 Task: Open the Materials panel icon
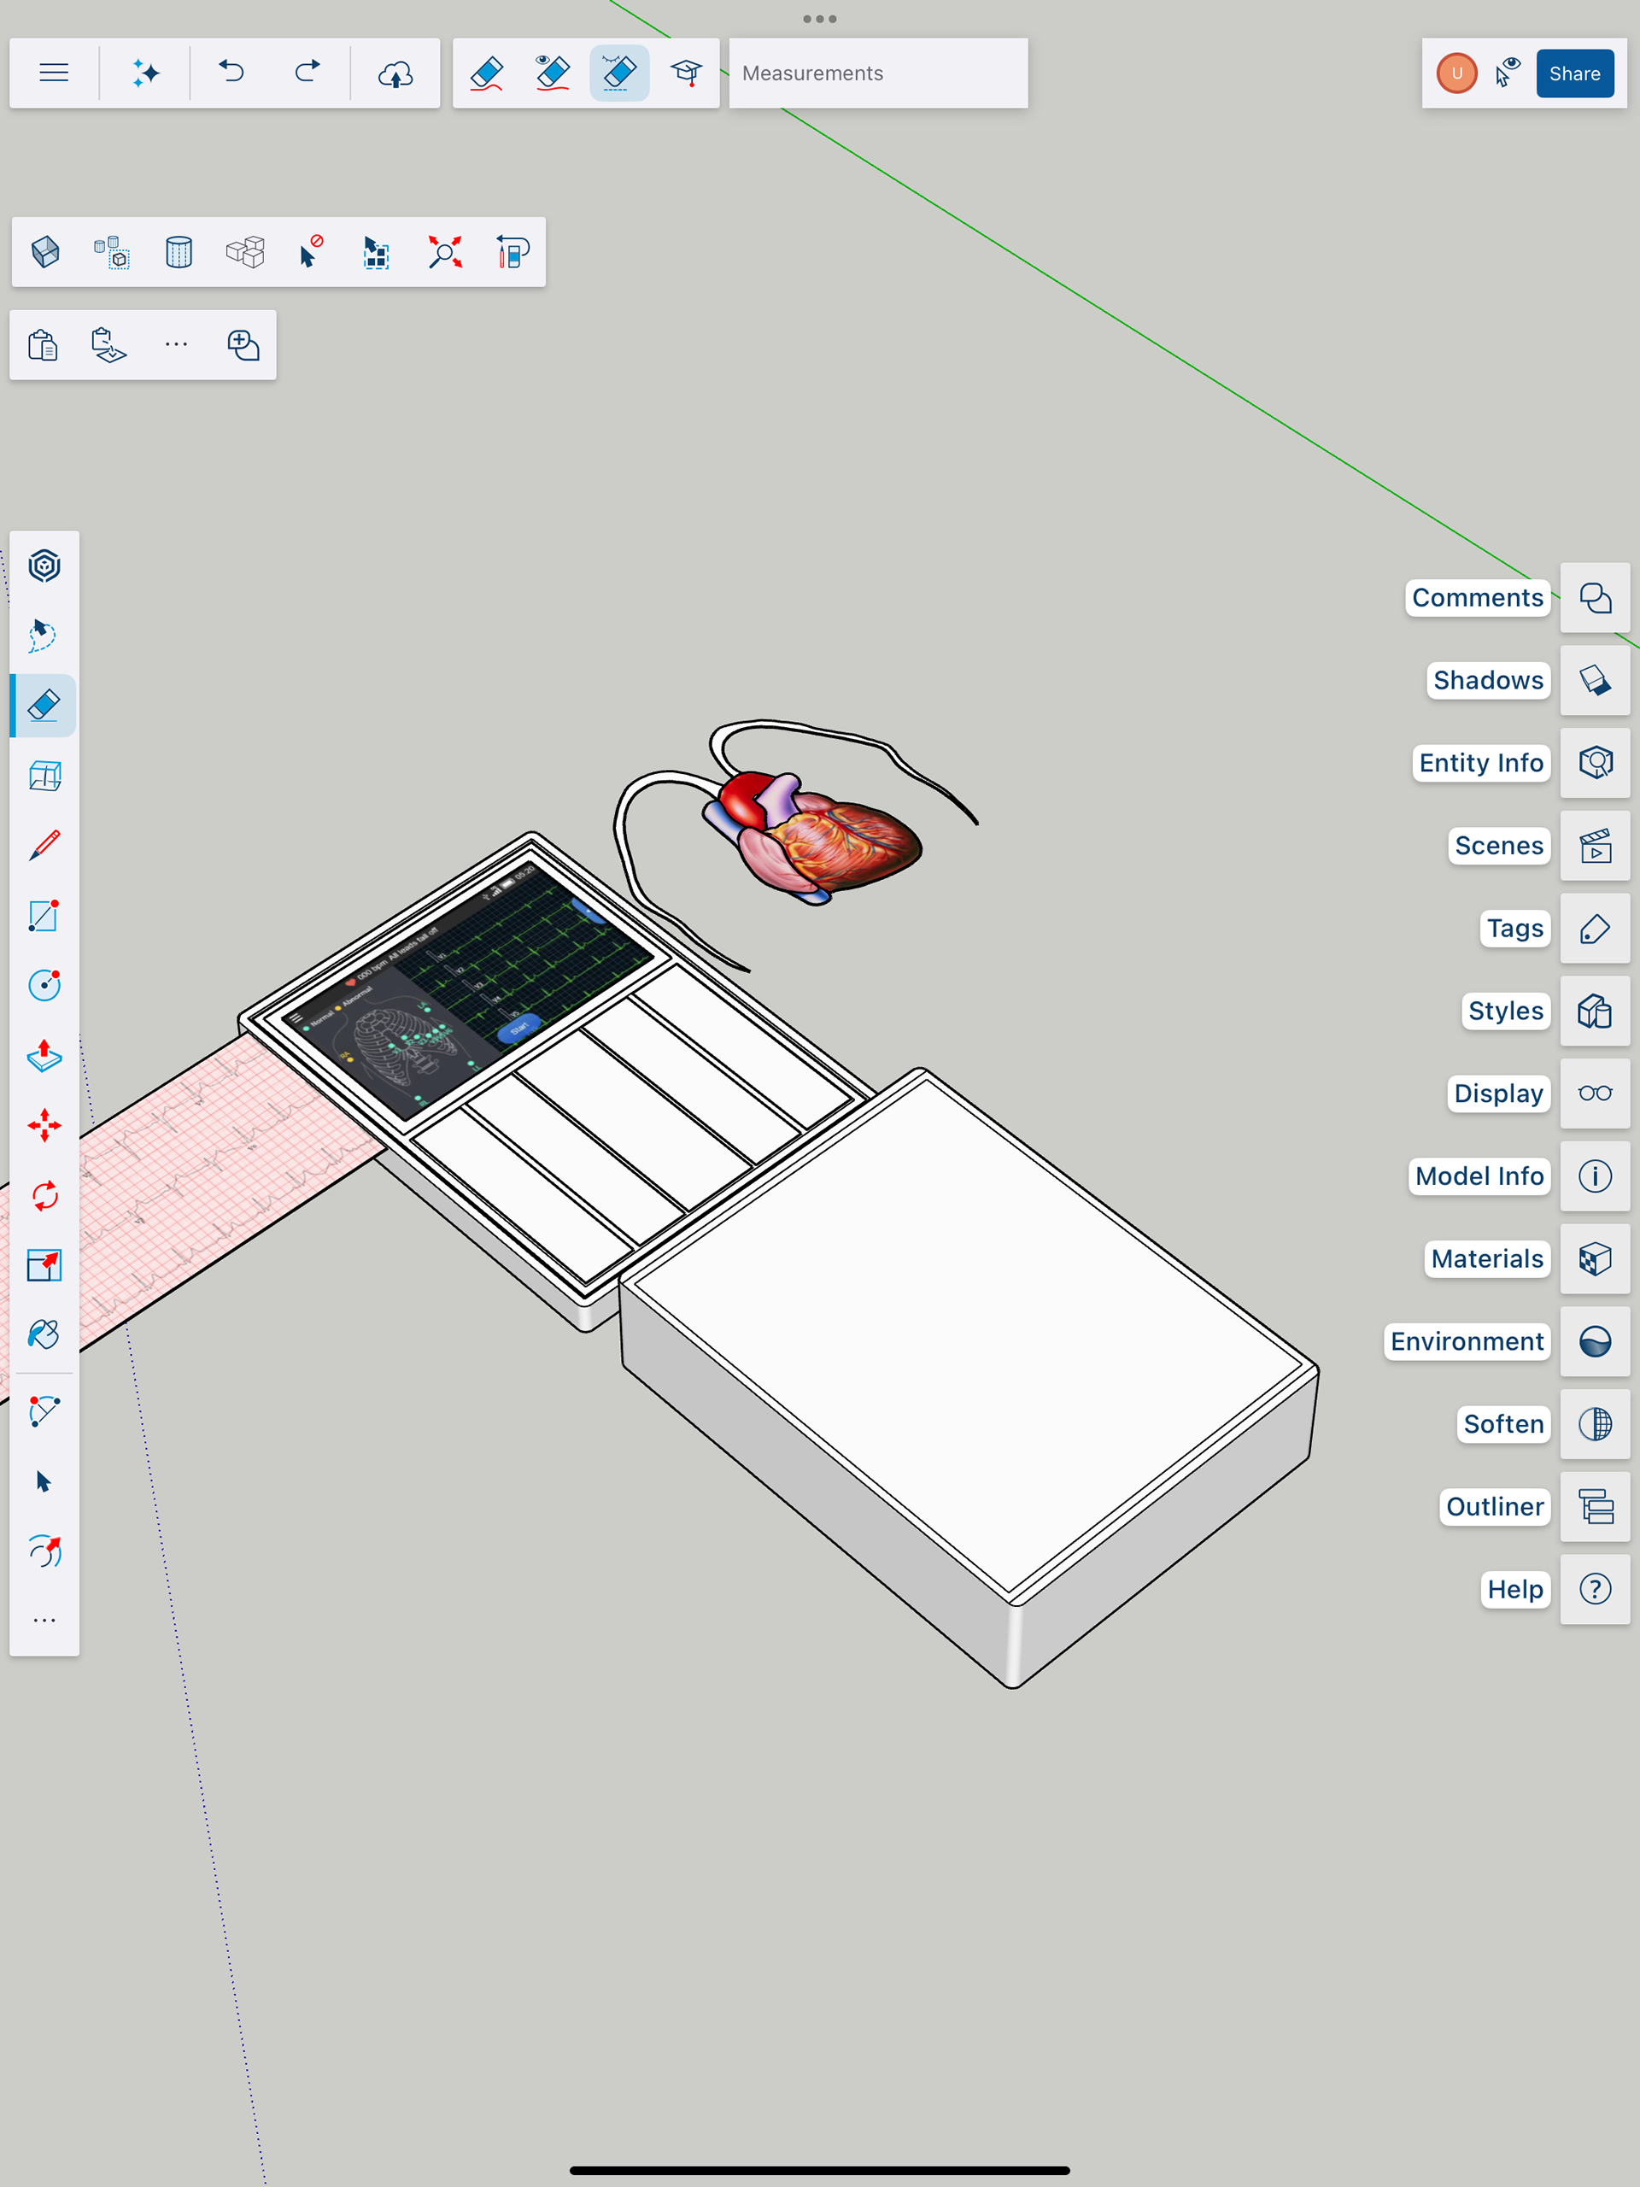click(x=1595, y=1258)
